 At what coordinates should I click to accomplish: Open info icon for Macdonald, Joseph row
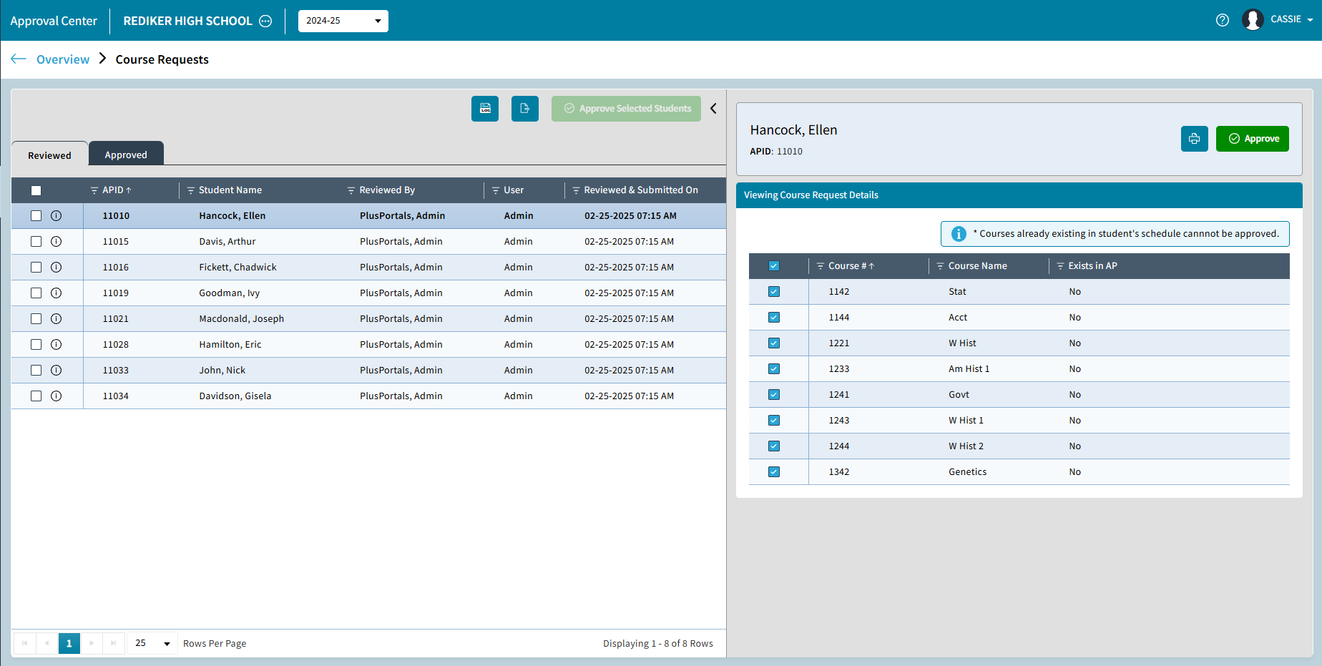57,318
